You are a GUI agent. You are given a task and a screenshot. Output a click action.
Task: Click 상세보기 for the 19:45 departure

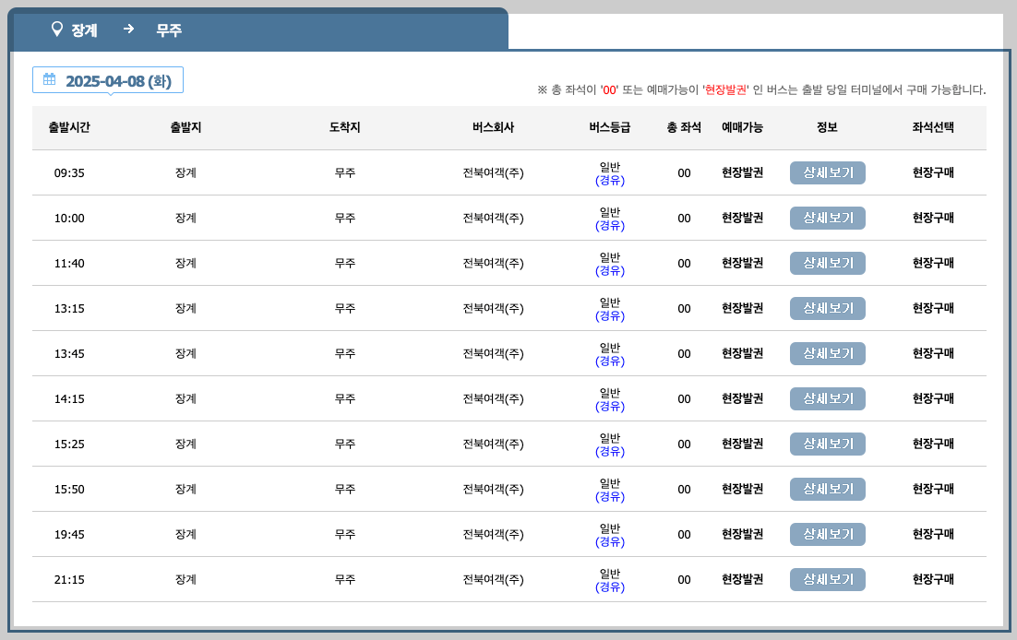pyautogui.click(x=827, y=534)
